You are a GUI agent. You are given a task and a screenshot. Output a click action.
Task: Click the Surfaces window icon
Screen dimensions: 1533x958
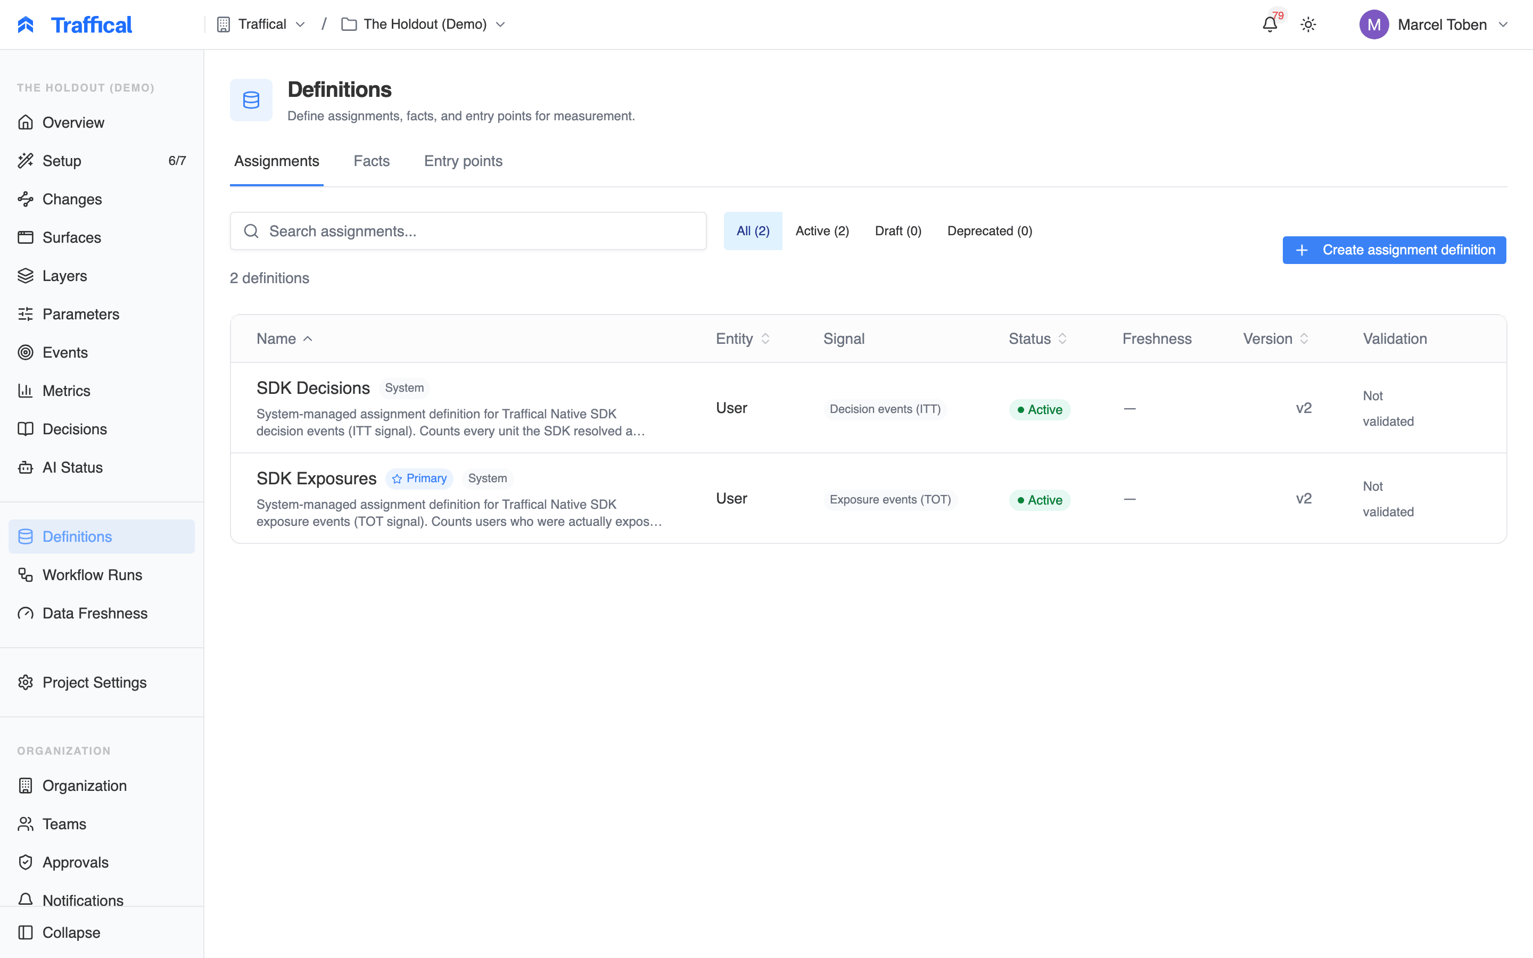[x=26, y=237]
